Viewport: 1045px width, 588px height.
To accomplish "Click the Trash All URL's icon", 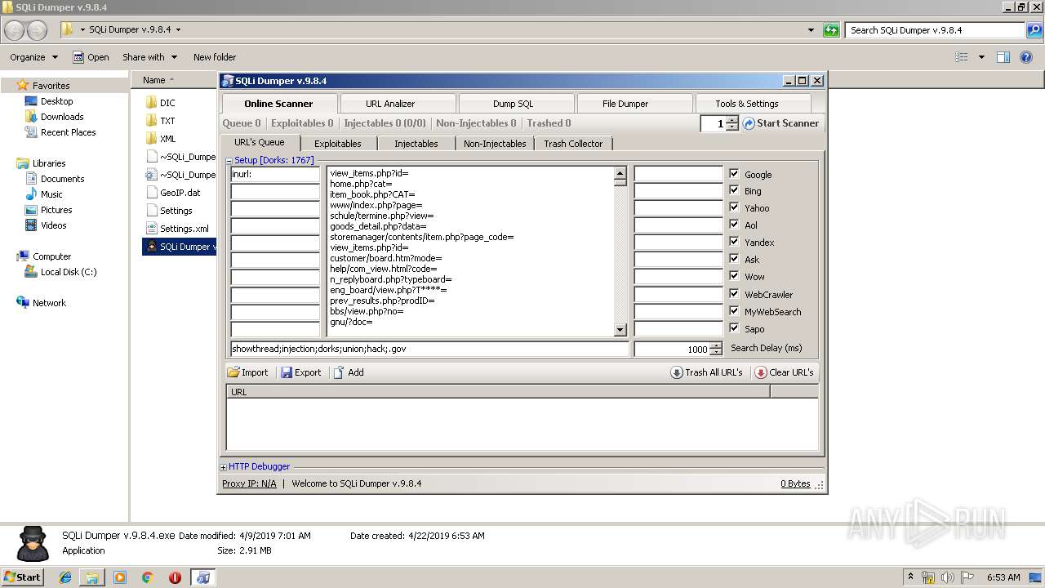I will [x=677, y=372].
